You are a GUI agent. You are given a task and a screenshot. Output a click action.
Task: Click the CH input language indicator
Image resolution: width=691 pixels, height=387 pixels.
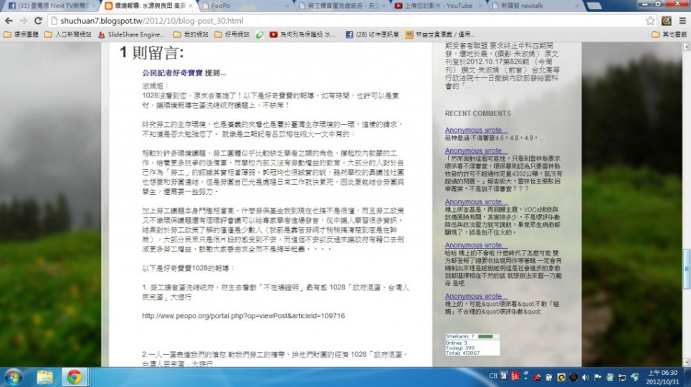[x=493, y=376]
